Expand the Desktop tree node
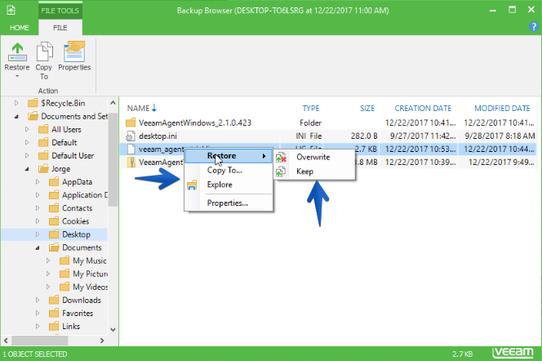This screenshot has width=542, height=361. coord(38,234)
